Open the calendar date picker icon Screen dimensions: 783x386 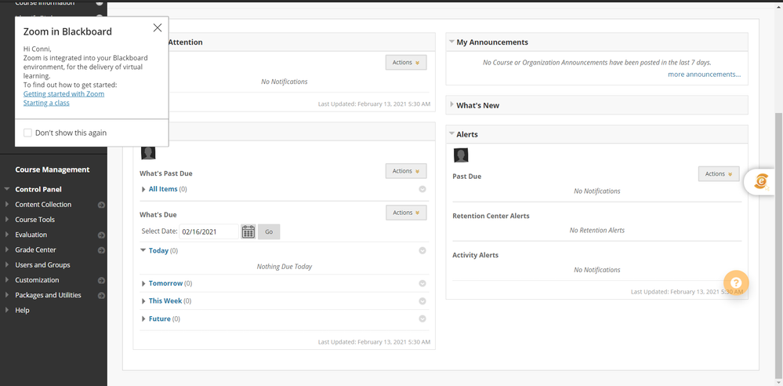[248, 231]
